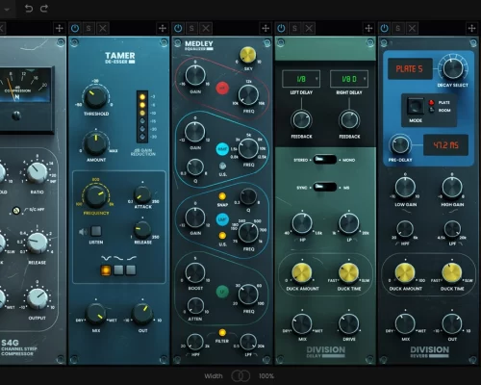Image resolution: width=481 pixels, height=385 pixels.
Task: Open the Right Delay time dropdown
Action: (x=349, y=79)
